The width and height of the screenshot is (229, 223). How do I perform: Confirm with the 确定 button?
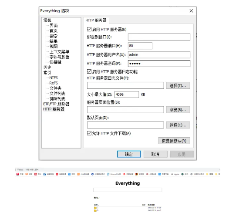[129, 154]
